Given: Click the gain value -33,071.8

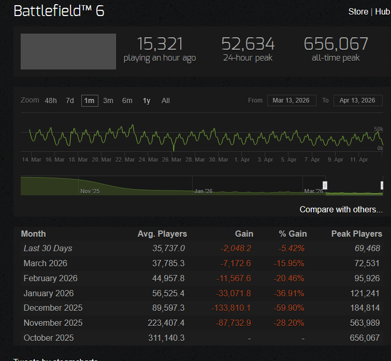Looking at the screenshot, I should [x=234, y=293].
